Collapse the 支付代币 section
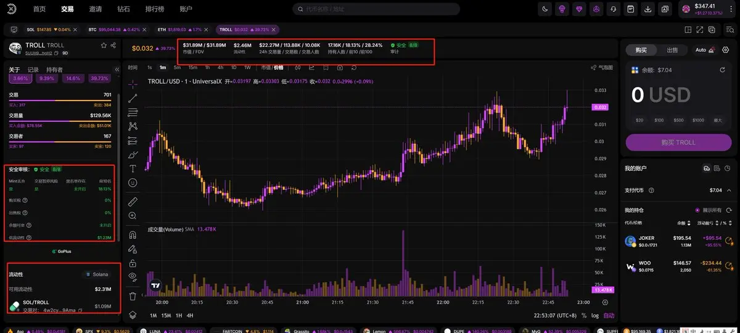This screenshot has width=740, height=333. (x=729, y=191)
